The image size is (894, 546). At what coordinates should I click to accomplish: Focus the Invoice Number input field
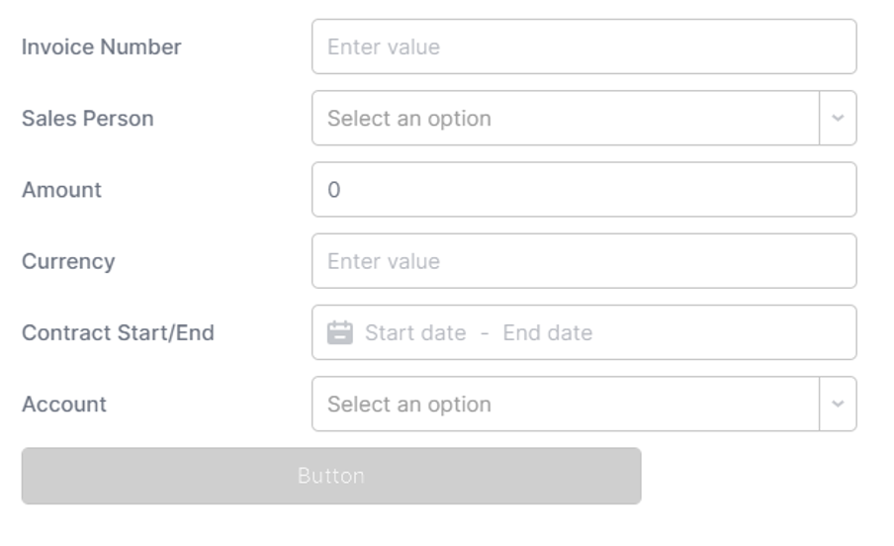(x=583, y=46)
